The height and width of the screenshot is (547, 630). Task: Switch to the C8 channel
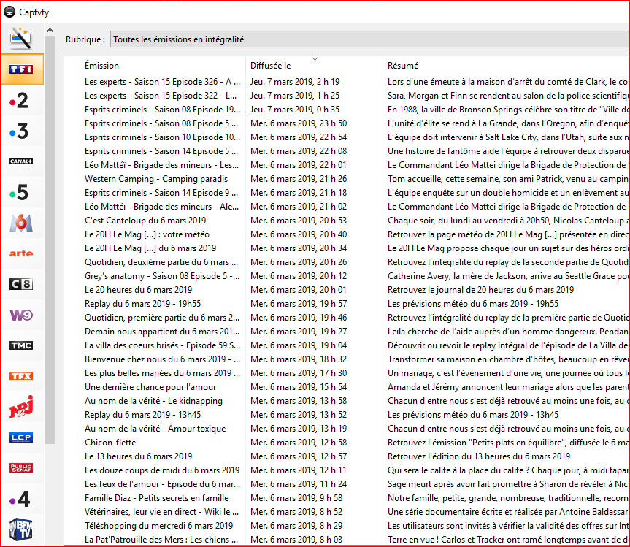[x=21, y=284]
